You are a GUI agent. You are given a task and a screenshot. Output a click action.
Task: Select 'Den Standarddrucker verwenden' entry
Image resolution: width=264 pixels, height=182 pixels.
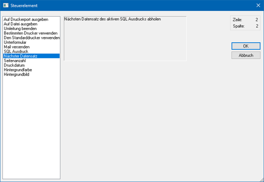(31, 37)
